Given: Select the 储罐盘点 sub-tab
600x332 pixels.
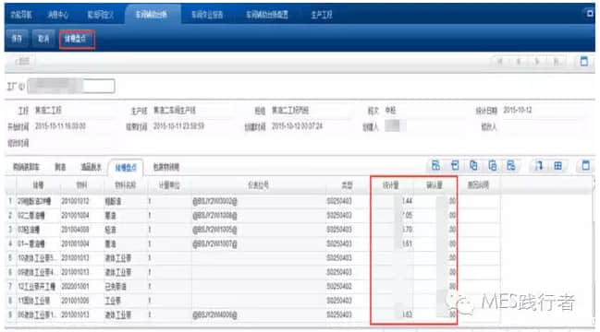Looking at the screenshot, I should click(126, 168).
